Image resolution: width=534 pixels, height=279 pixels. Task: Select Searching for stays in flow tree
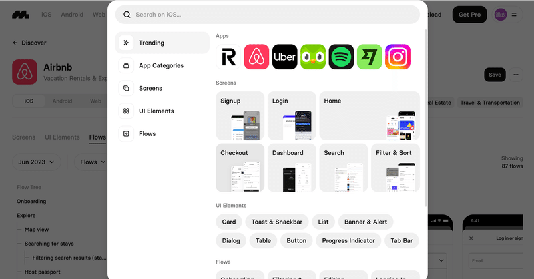click(x=49, y=244)
